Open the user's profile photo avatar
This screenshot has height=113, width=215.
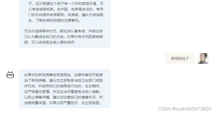click(203, 59)
